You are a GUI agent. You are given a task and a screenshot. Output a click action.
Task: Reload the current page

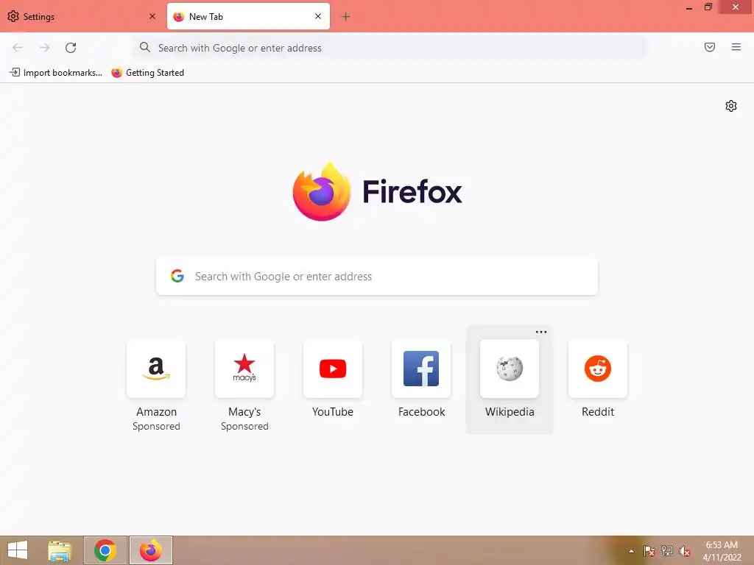[71, 48]
